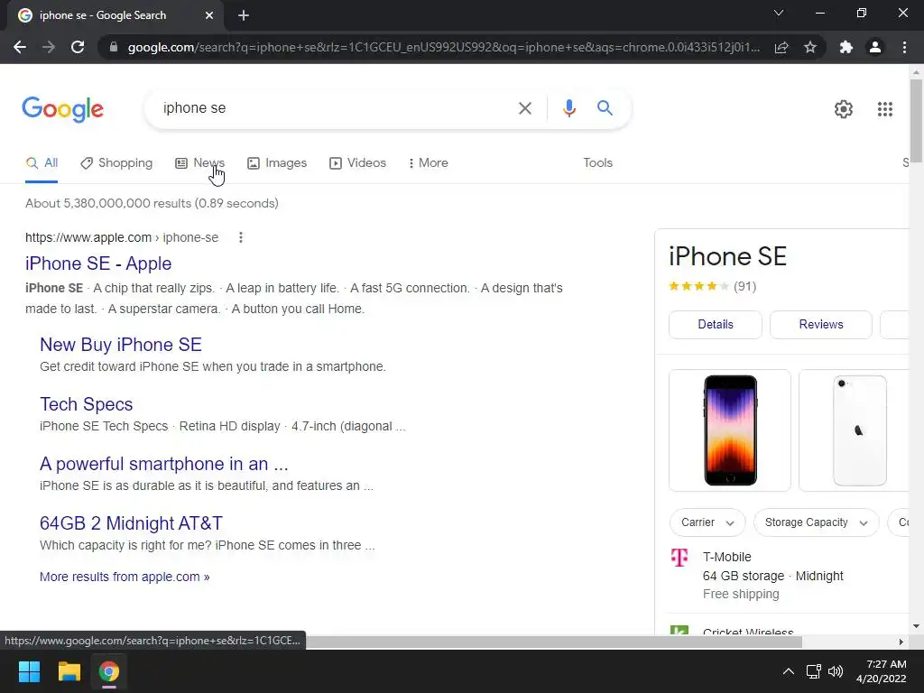Open the network status tray icon
This screenshot has height=693, width=924.
click(x=814, y=671)
